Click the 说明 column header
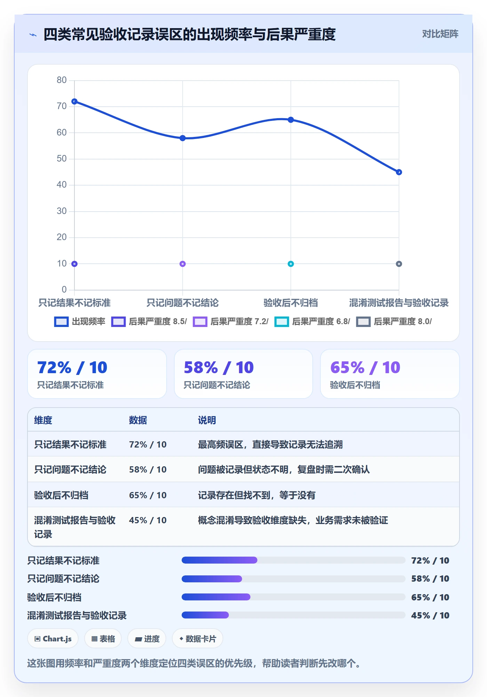The height and width of the screenshot is (697, 487). coord(207,420)
